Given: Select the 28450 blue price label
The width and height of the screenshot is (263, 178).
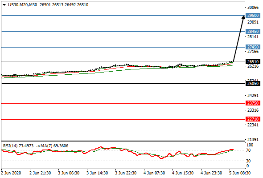Looking at the screenshot, I should tap(253, 31).
